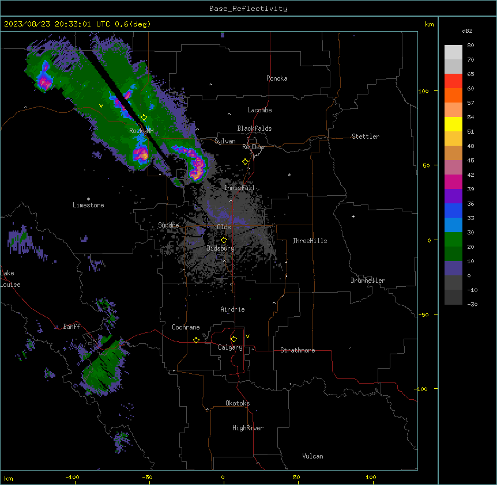The width and height of the screenshot is (497, 485).
Task: Click the 54 dBZ yellow legend swatch
Action: point(453,124)
